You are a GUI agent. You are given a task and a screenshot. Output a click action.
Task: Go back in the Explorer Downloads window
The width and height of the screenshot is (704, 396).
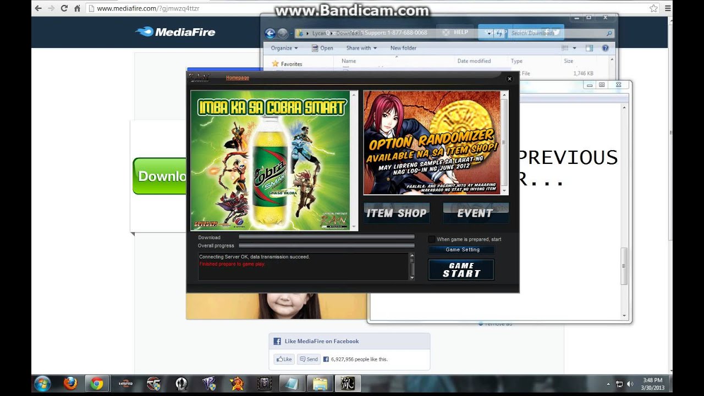(x=270, y=34)
